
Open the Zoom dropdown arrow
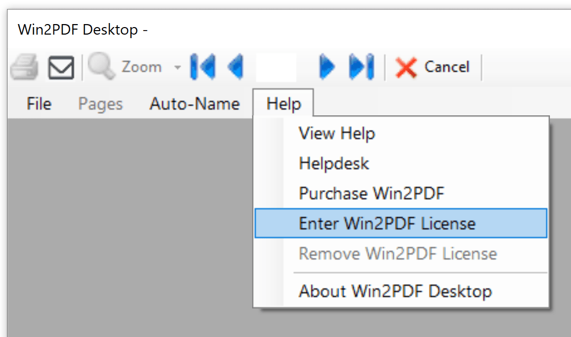pyautogui.click(x=177, y=67)
